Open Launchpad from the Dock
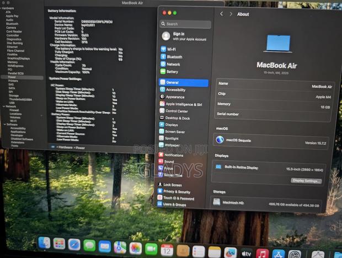 (59, 244)
